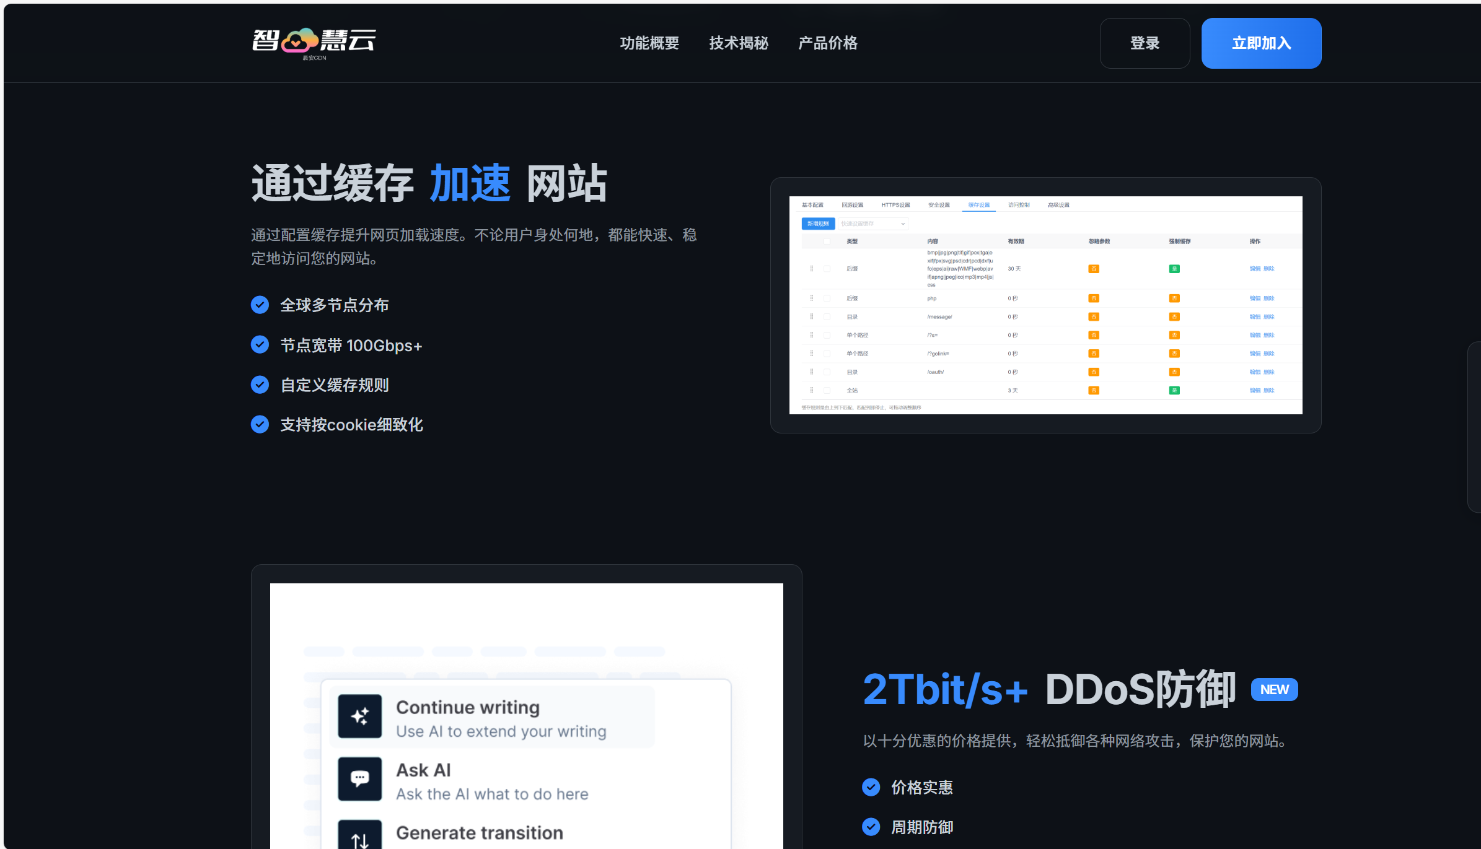
Task: Click the checkmark icon beside 周期防御
Action: 871,827
